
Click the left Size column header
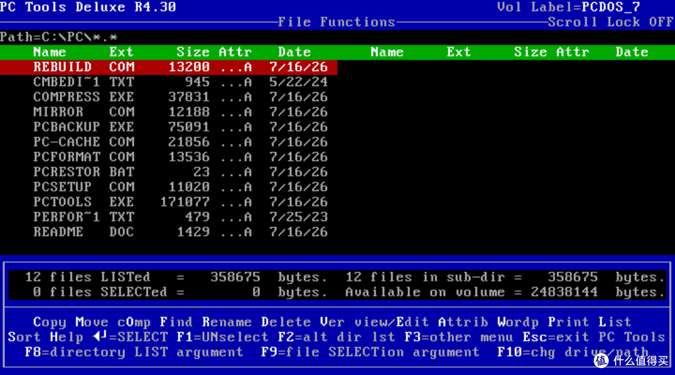[193, 52]
